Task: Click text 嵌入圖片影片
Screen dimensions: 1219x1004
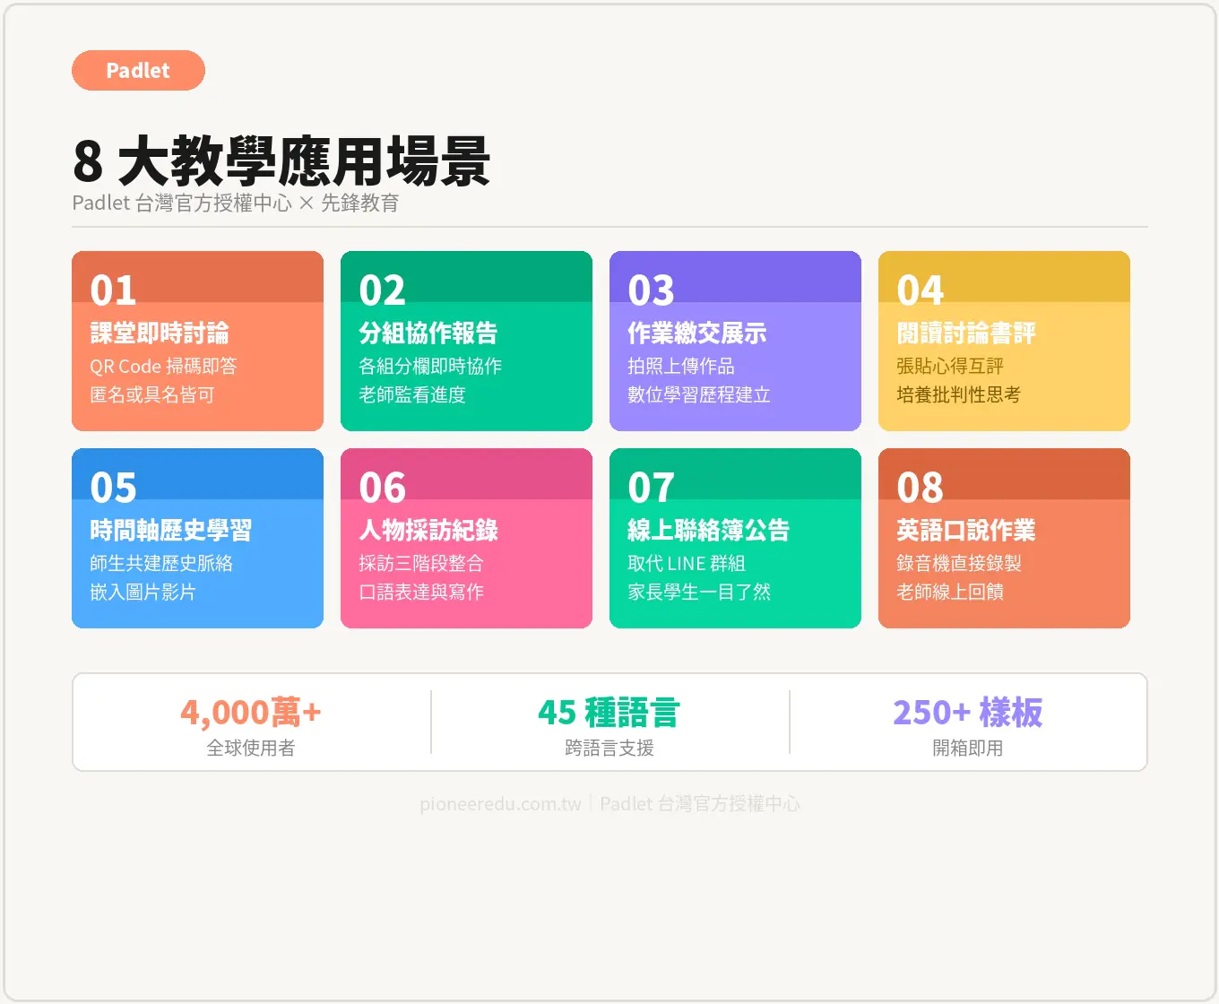Action: [x=143, y=593]
